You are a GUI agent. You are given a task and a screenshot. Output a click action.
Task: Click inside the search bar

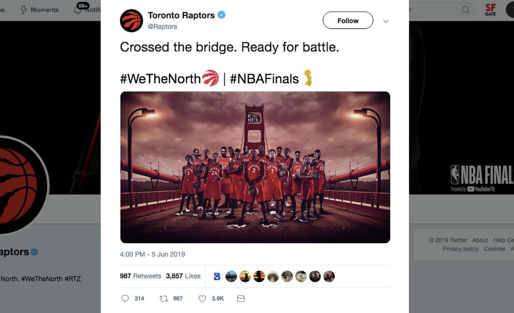tap(441, 9)
